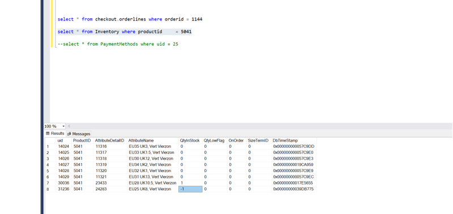The image size is (453, 214).
Task: Click the order id value 1144
Action: [x=197, y=19]
